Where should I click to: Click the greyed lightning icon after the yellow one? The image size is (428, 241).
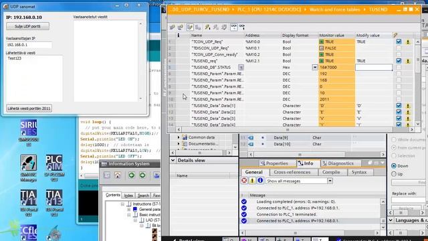pos(215,27)
